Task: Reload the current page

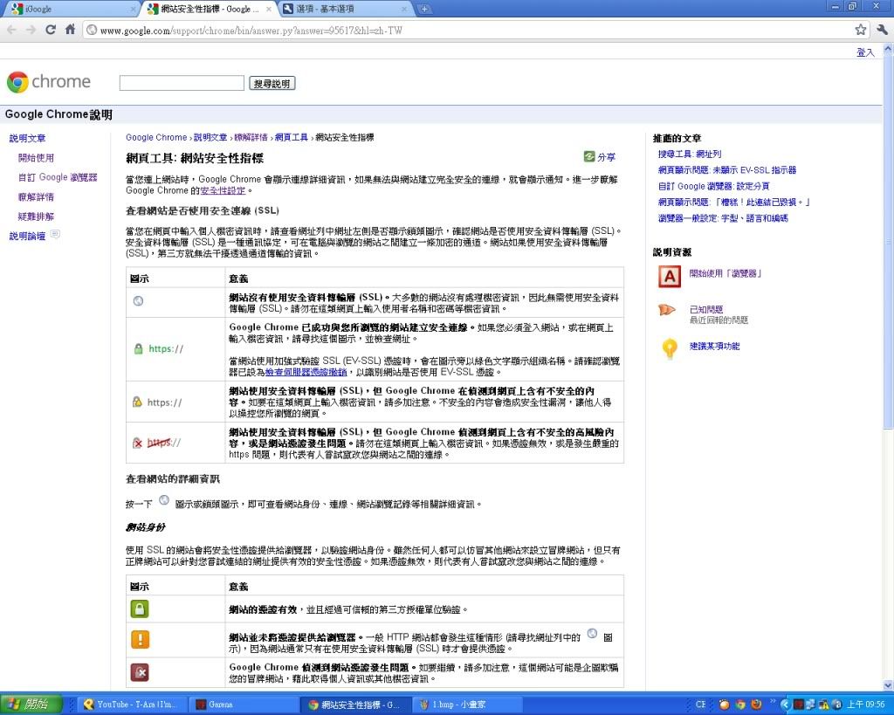Action: [51, 30]
